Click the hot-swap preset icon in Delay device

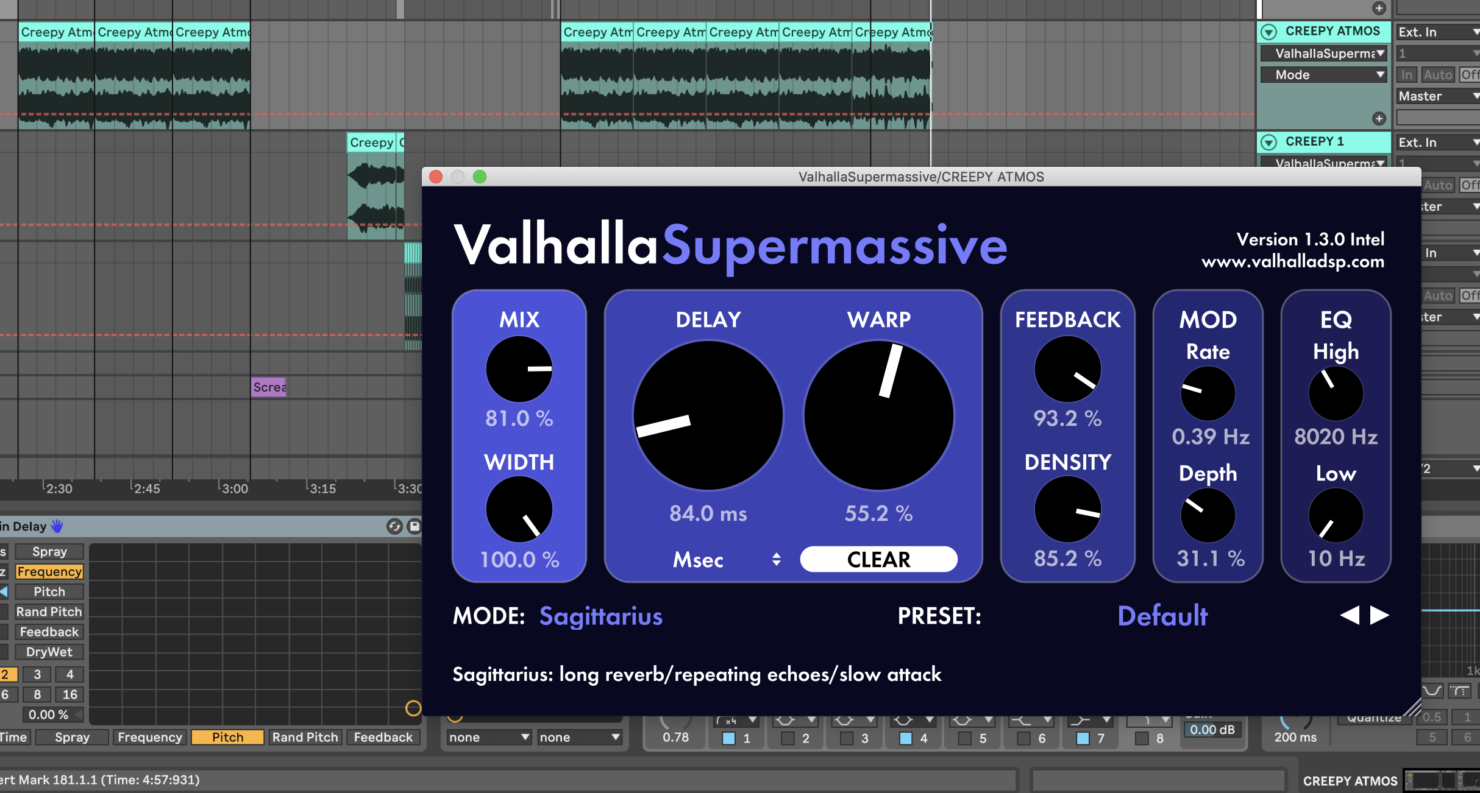click(x=394, y=526)
